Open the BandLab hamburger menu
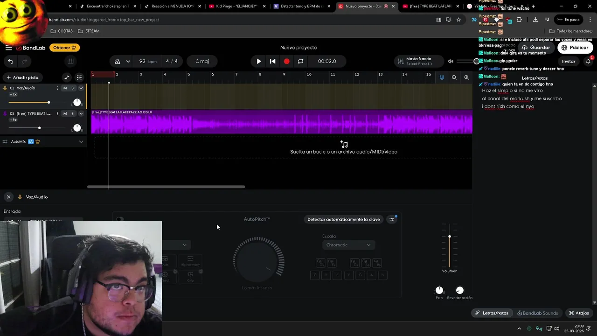 coord(8,48)
